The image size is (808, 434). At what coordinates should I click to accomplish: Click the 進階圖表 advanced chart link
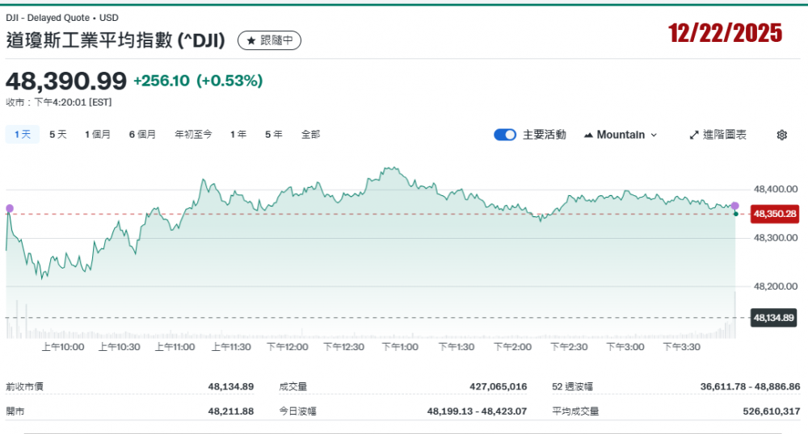click(x=725, y=135)
